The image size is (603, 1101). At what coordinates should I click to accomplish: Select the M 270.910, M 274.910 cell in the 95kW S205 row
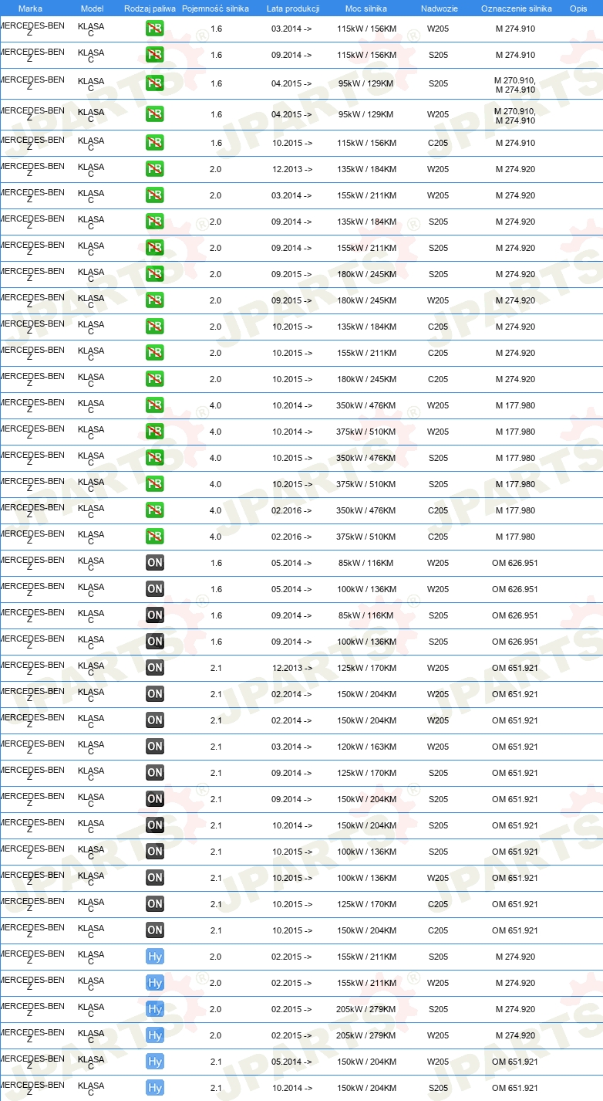(515, 85)
